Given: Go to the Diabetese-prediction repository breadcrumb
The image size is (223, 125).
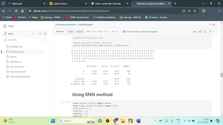Looking at the screenshot, I should tap(66, 24).
